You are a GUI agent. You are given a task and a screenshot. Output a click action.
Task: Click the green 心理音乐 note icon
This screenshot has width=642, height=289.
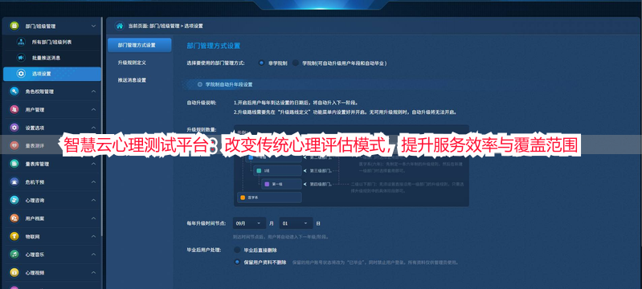(14, 254)
